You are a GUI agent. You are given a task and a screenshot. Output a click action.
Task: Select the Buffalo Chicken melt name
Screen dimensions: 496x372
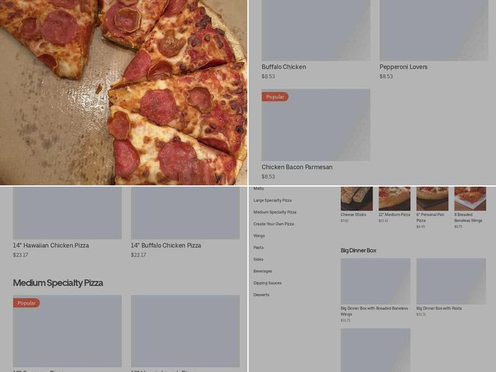point(284,67)
